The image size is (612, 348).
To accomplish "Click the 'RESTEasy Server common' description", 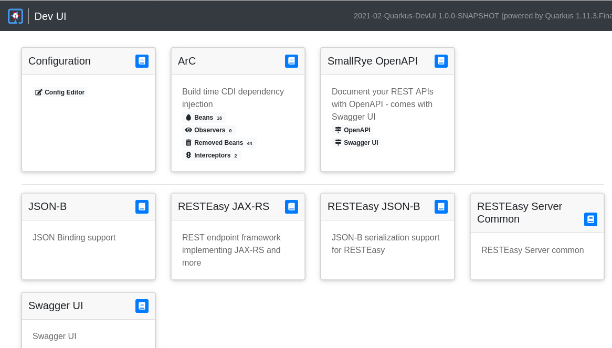I will (x=532, y=250).
